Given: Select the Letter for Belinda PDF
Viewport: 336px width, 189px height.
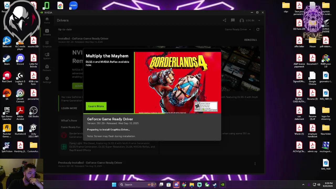Looking at the screenshot, I should coord(33,61).
